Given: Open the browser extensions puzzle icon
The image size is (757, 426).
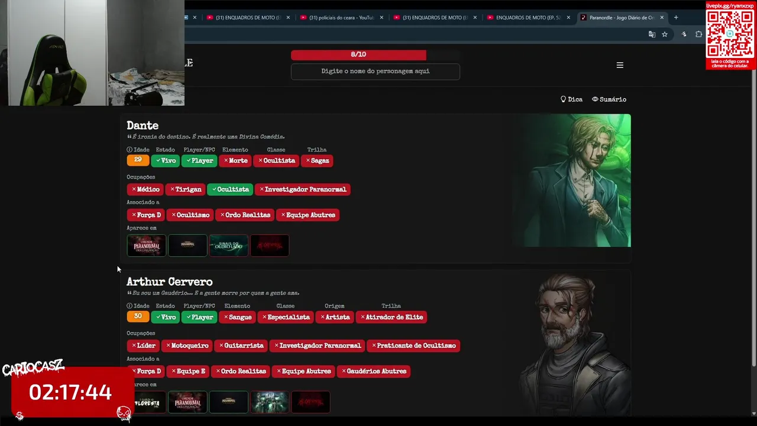Looking at the screenshot, I should point(698,34).
